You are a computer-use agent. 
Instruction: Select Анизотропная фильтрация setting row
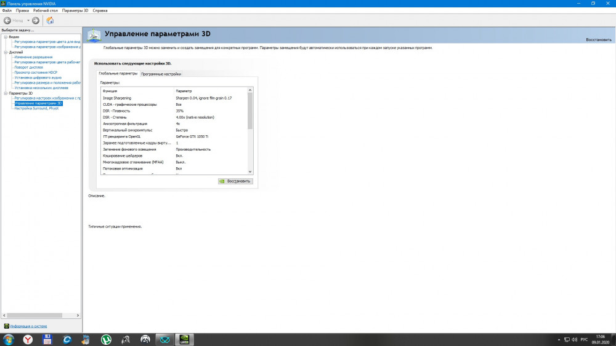[x=174, y=124]
